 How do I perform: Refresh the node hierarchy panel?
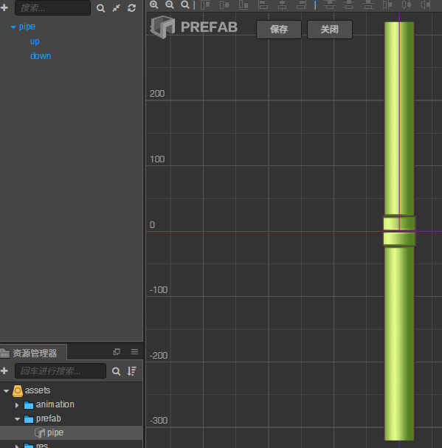[131, 8]
